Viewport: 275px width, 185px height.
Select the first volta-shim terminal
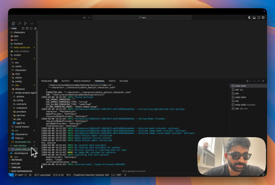click(x=248, y=86)
